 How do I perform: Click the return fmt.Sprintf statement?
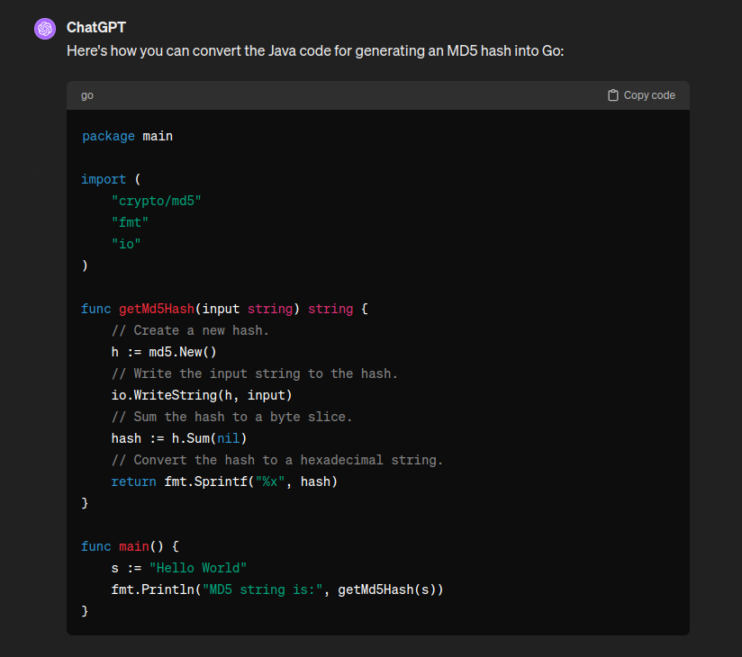click(x=224, y=481)
